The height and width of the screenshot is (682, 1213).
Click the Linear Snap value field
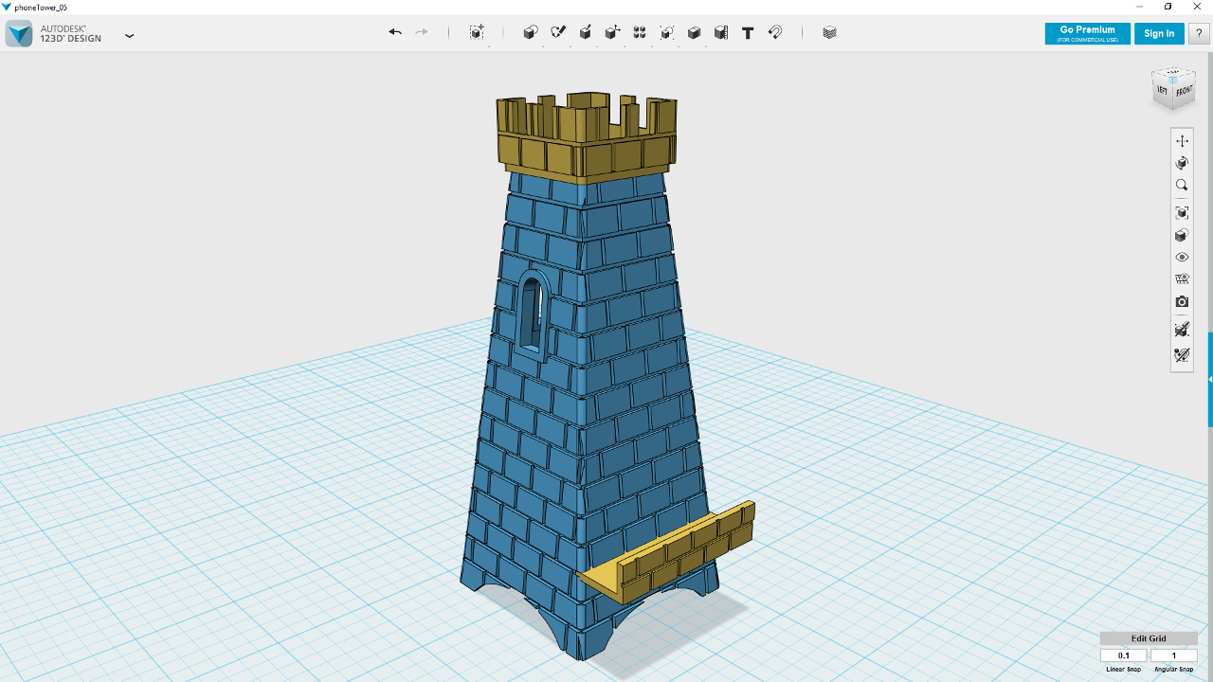click(1124, 655)
